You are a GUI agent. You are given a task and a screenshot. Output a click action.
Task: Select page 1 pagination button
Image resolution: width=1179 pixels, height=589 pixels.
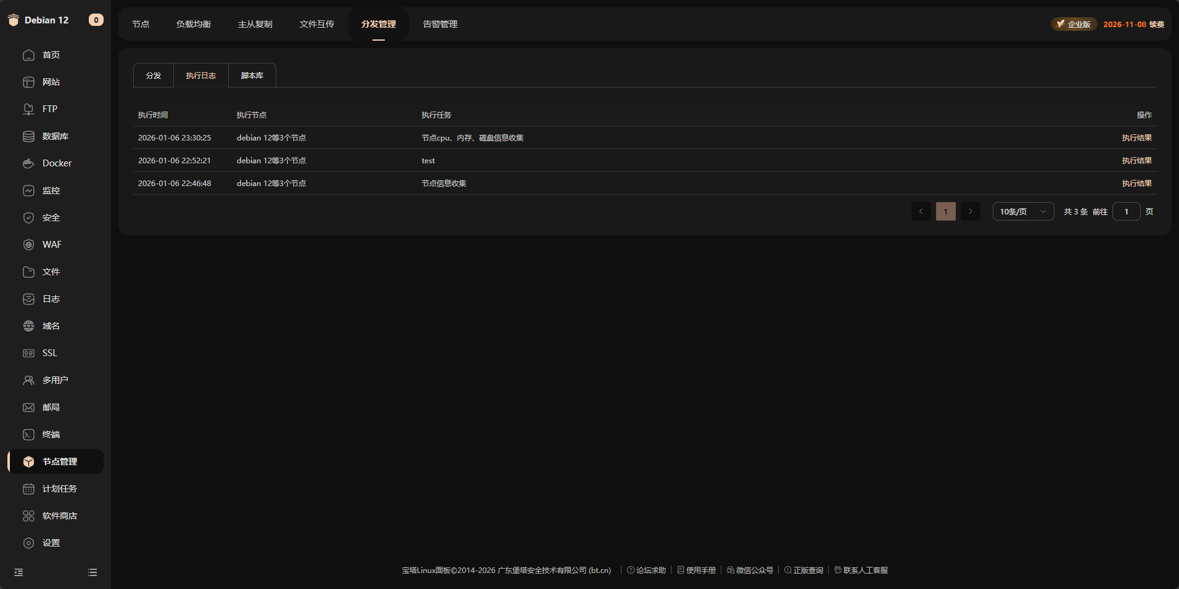tap(945, 211)
